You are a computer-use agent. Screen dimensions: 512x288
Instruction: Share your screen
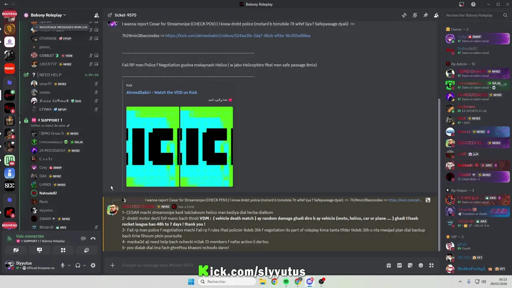(39, 250)
